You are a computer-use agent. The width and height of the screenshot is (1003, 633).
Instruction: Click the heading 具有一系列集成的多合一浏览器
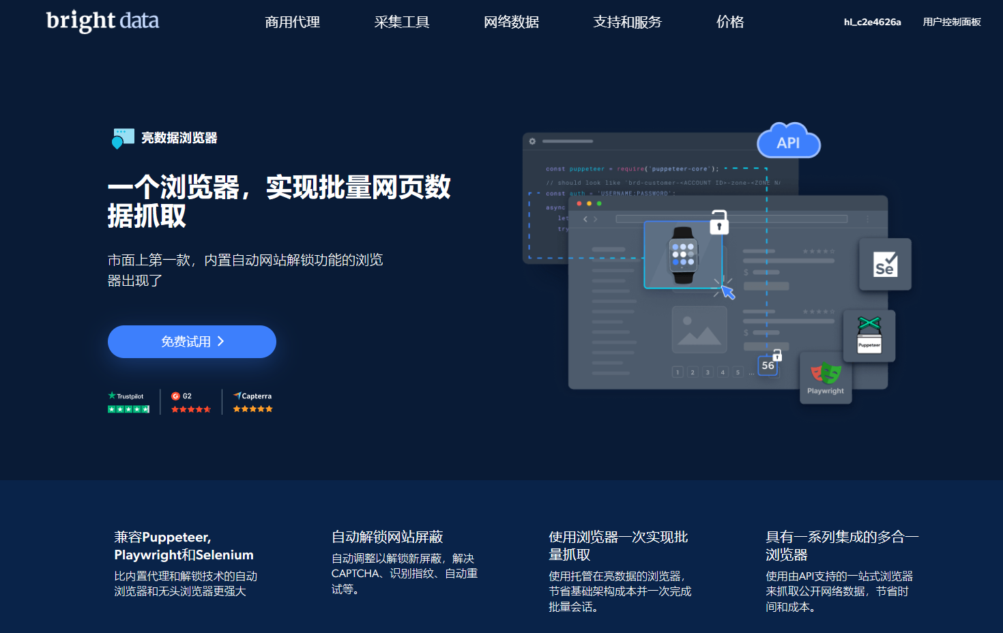842,546
